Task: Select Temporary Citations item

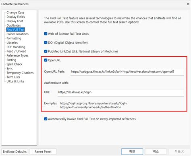Action: coord(20,73)
